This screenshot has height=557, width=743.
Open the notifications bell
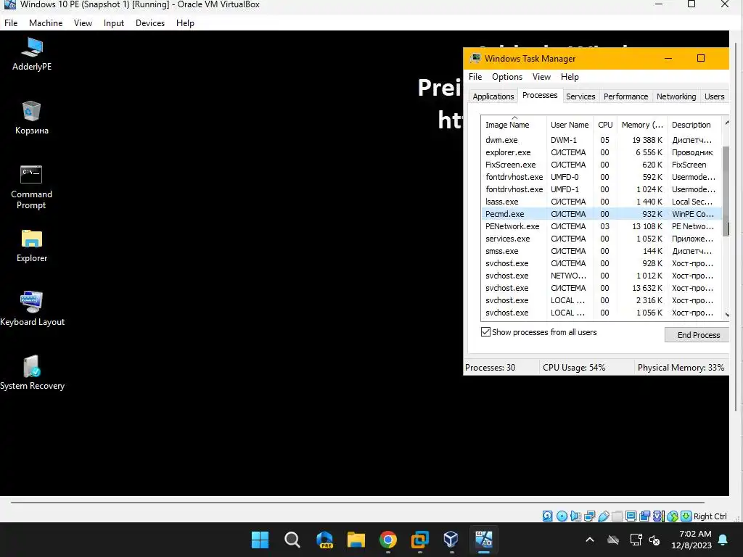click(723, 540)
